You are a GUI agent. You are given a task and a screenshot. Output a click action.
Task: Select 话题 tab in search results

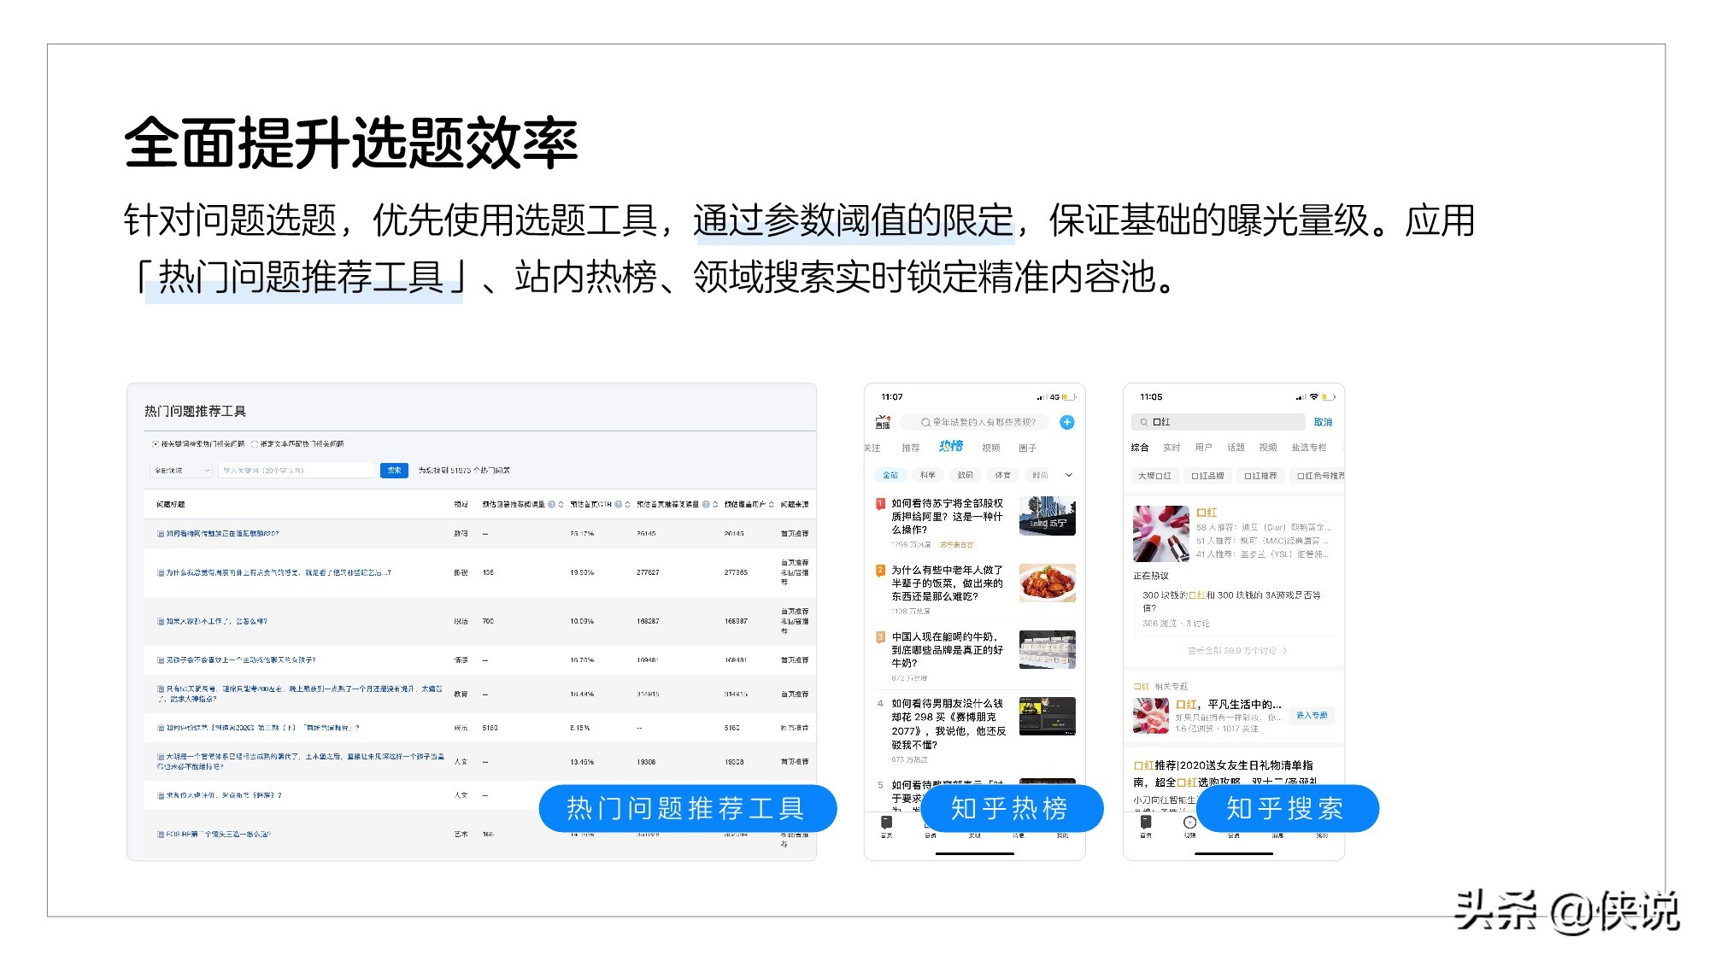pyautogui.click(x=1236, y=448)
